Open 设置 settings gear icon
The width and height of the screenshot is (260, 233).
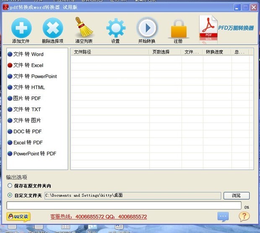[115, 28]
